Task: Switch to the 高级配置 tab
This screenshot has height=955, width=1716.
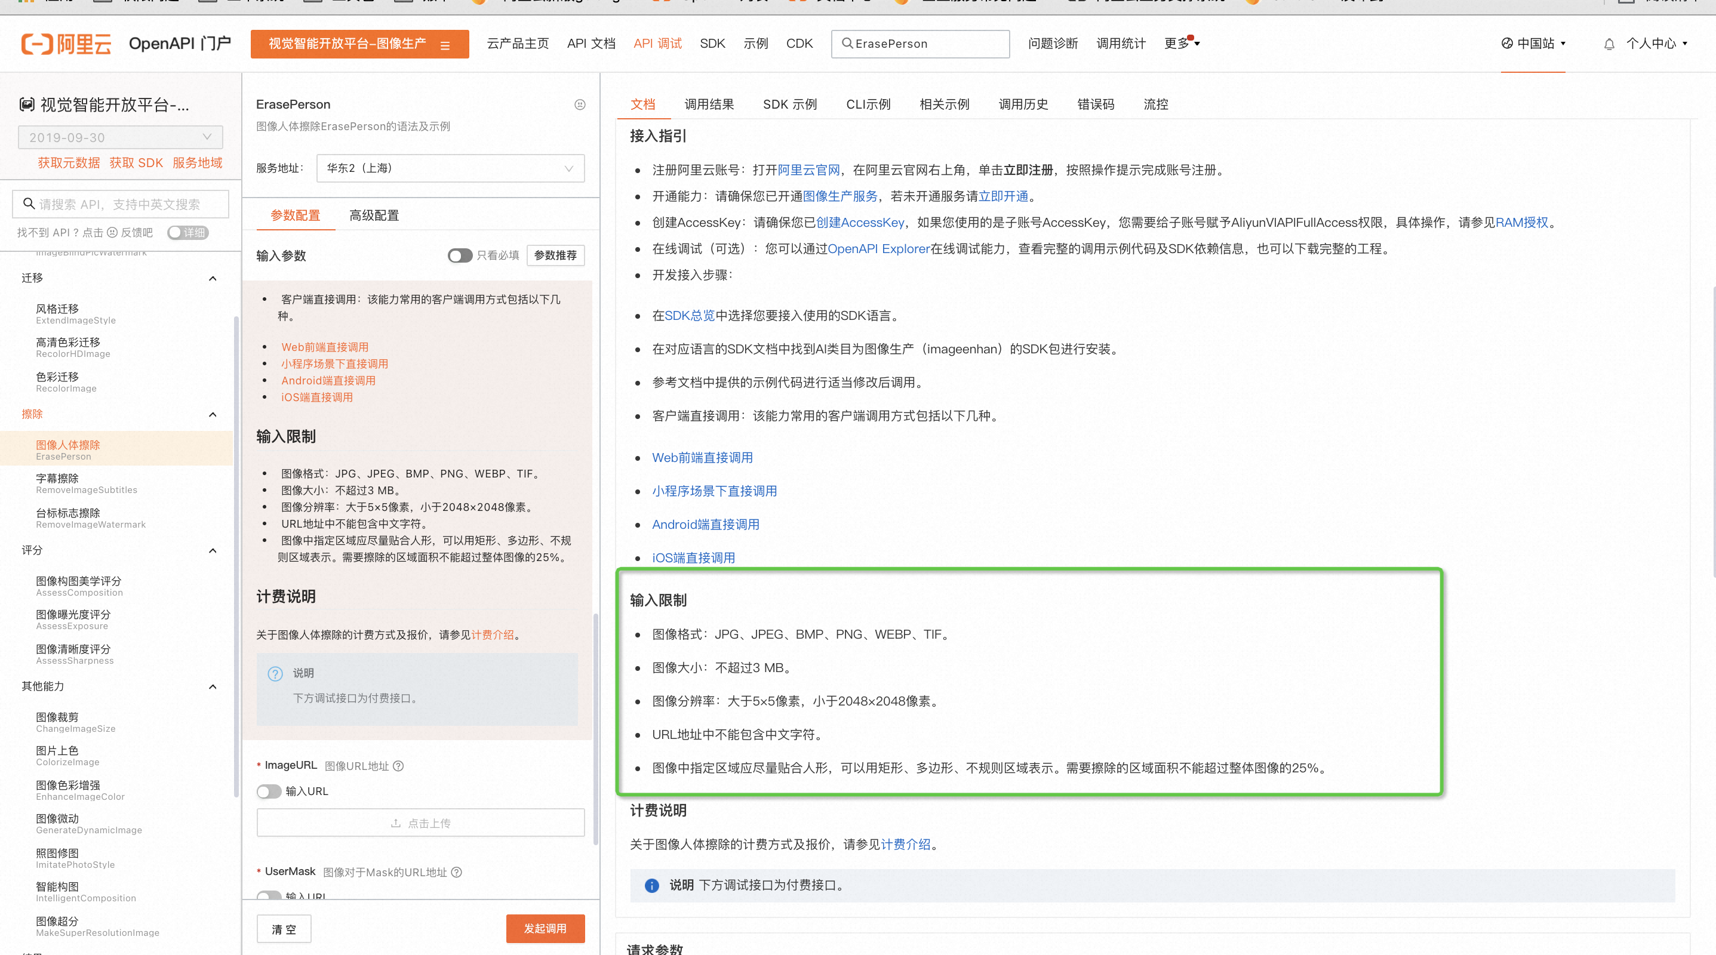Action: pyautogui.click(x=374, y=216)
